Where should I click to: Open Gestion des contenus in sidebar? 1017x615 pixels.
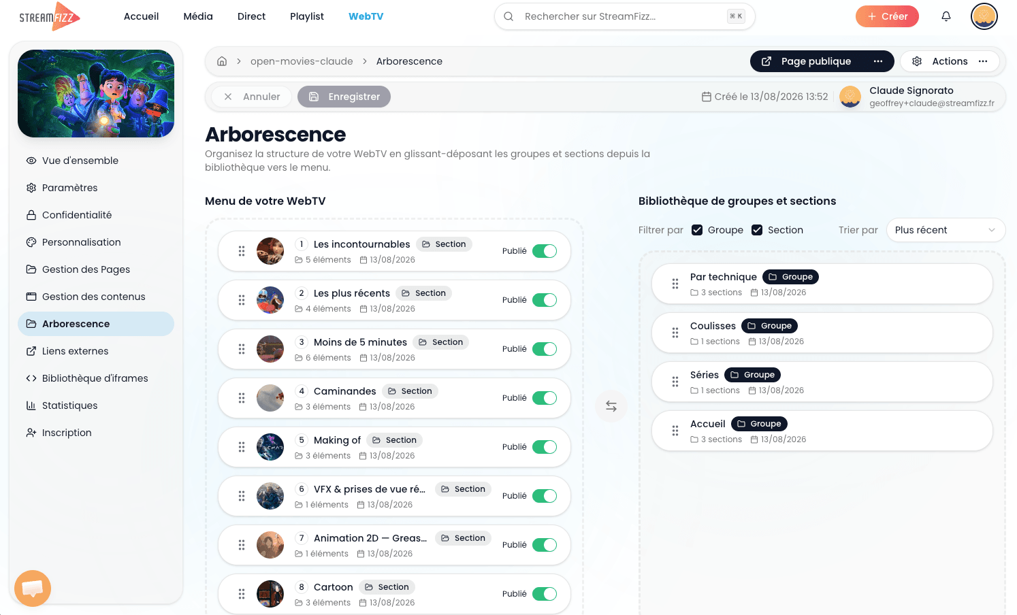[x=96, y=297]
